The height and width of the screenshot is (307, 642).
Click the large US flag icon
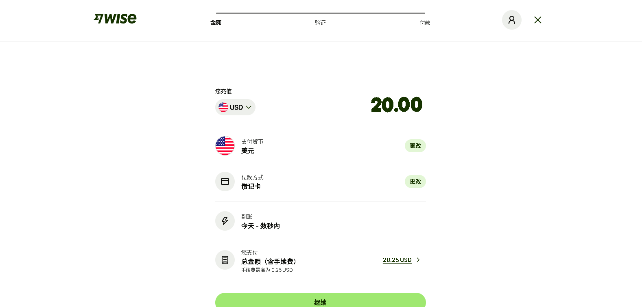[x=225, y=146]
